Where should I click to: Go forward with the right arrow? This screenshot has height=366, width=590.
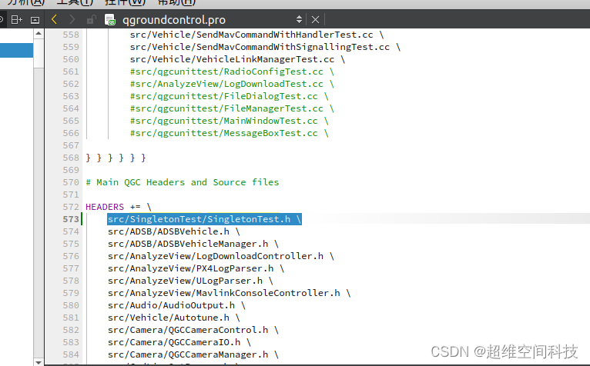tap(72, 19)
